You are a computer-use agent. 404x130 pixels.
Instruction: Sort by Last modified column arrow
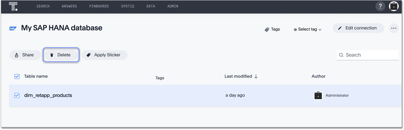click(256, 76)
